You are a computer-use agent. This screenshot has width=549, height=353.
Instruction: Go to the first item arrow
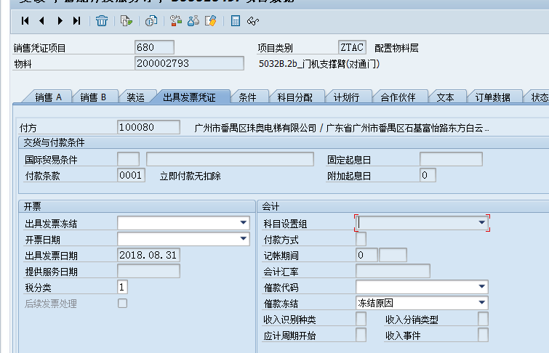coord(25,21)
